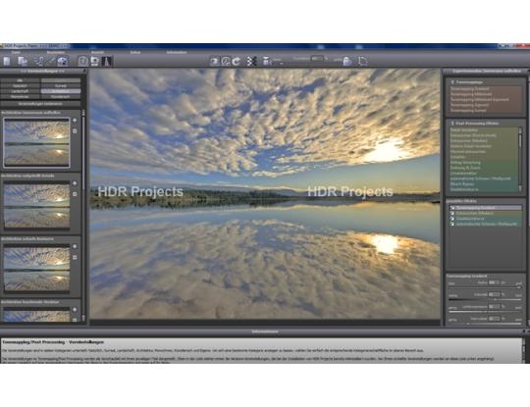Viewport: 530px width, 407px height.
Task: Select the highlighted Architektur preset category
Action: (61, 91)
